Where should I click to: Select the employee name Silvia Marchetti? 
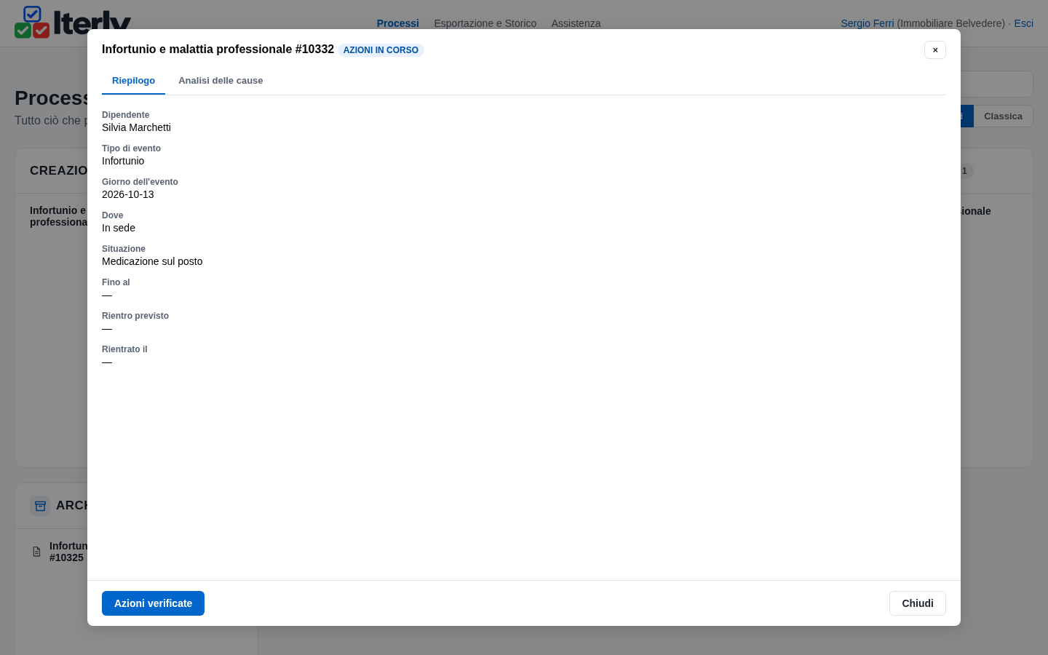136,127
